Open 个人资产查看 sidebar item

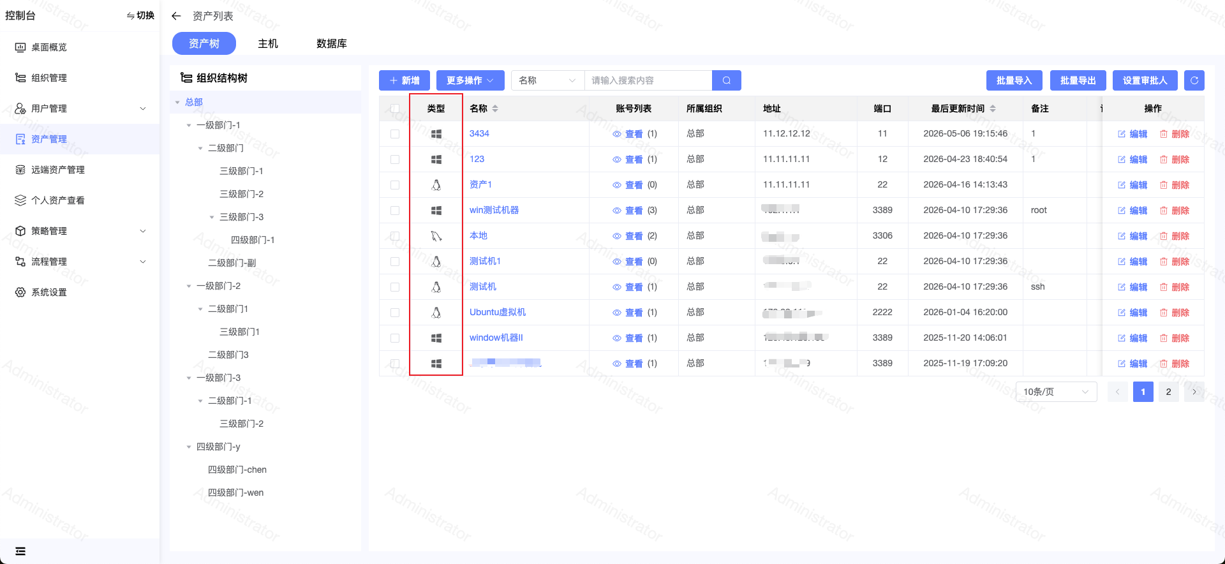coord(80,200)
